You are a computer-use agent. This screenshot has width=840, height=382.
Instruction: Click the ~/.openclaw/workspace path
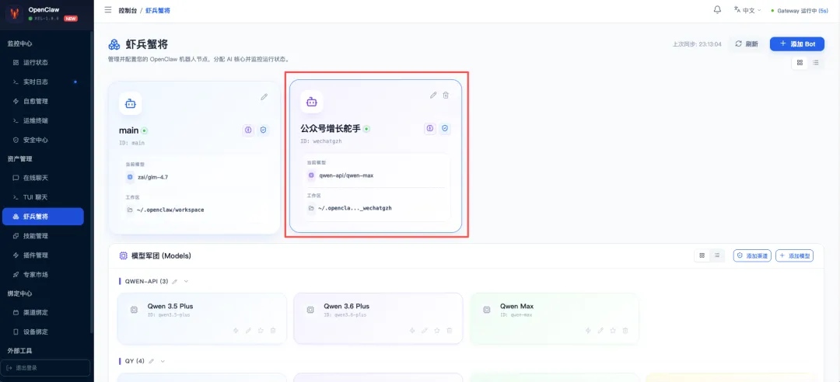click(170, 210)
